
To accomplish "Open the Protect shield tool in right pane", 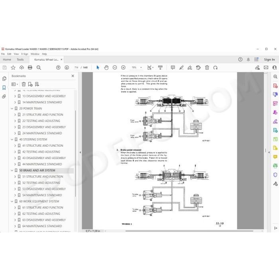I will pos(275,175).
